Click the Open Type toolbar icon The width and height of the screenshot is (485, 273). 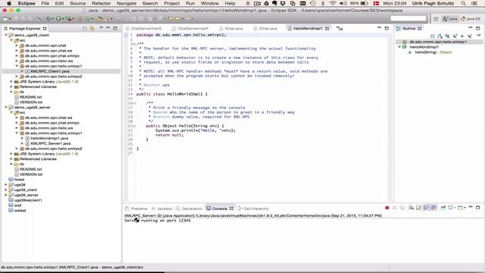pos(99,19)
